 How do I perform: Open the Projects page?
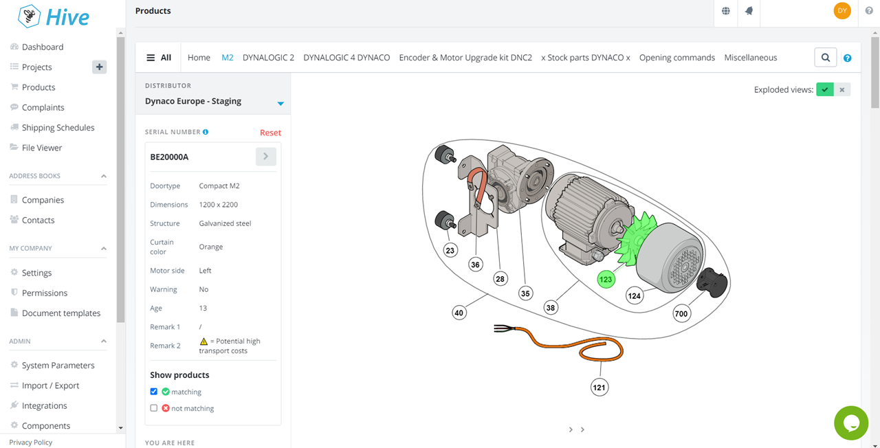point(37,67)
